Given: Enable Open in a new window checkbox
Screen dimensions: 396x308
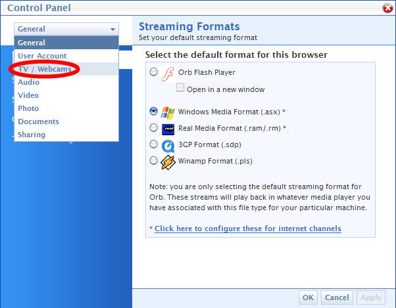Looking at the screenshot, I should click(x=180, y=87).
